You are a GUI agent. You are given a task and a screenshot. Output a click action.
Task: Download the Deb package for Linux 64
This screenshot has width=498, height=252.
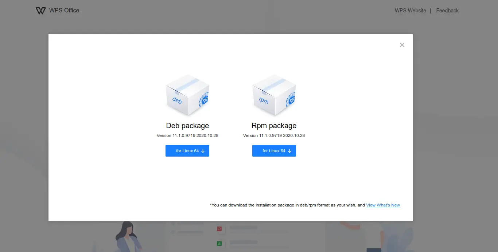[187, 151]
